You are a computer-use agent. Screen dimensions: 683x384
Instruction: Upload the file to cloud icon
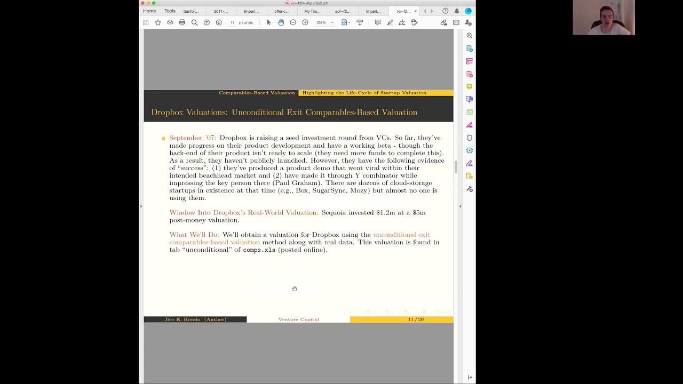click(170, 22)
